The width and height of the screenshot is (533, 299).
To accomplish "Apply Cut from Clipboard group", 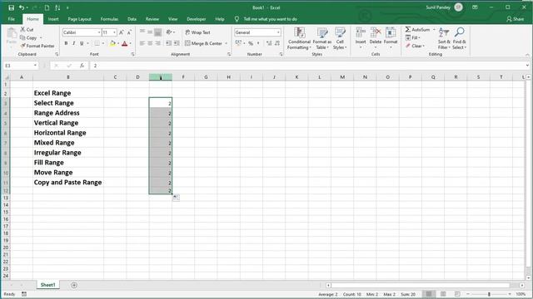I will pos(27,30).
